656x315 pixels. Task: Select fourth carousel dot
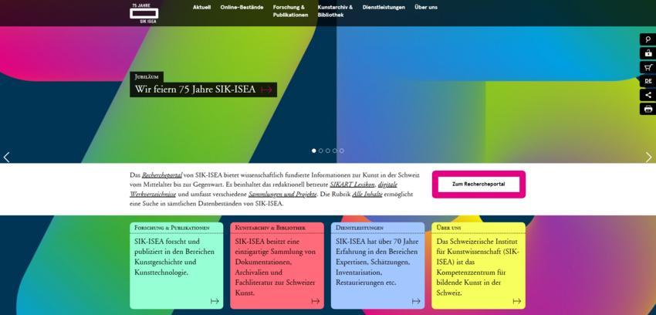(x=335, y=151)
